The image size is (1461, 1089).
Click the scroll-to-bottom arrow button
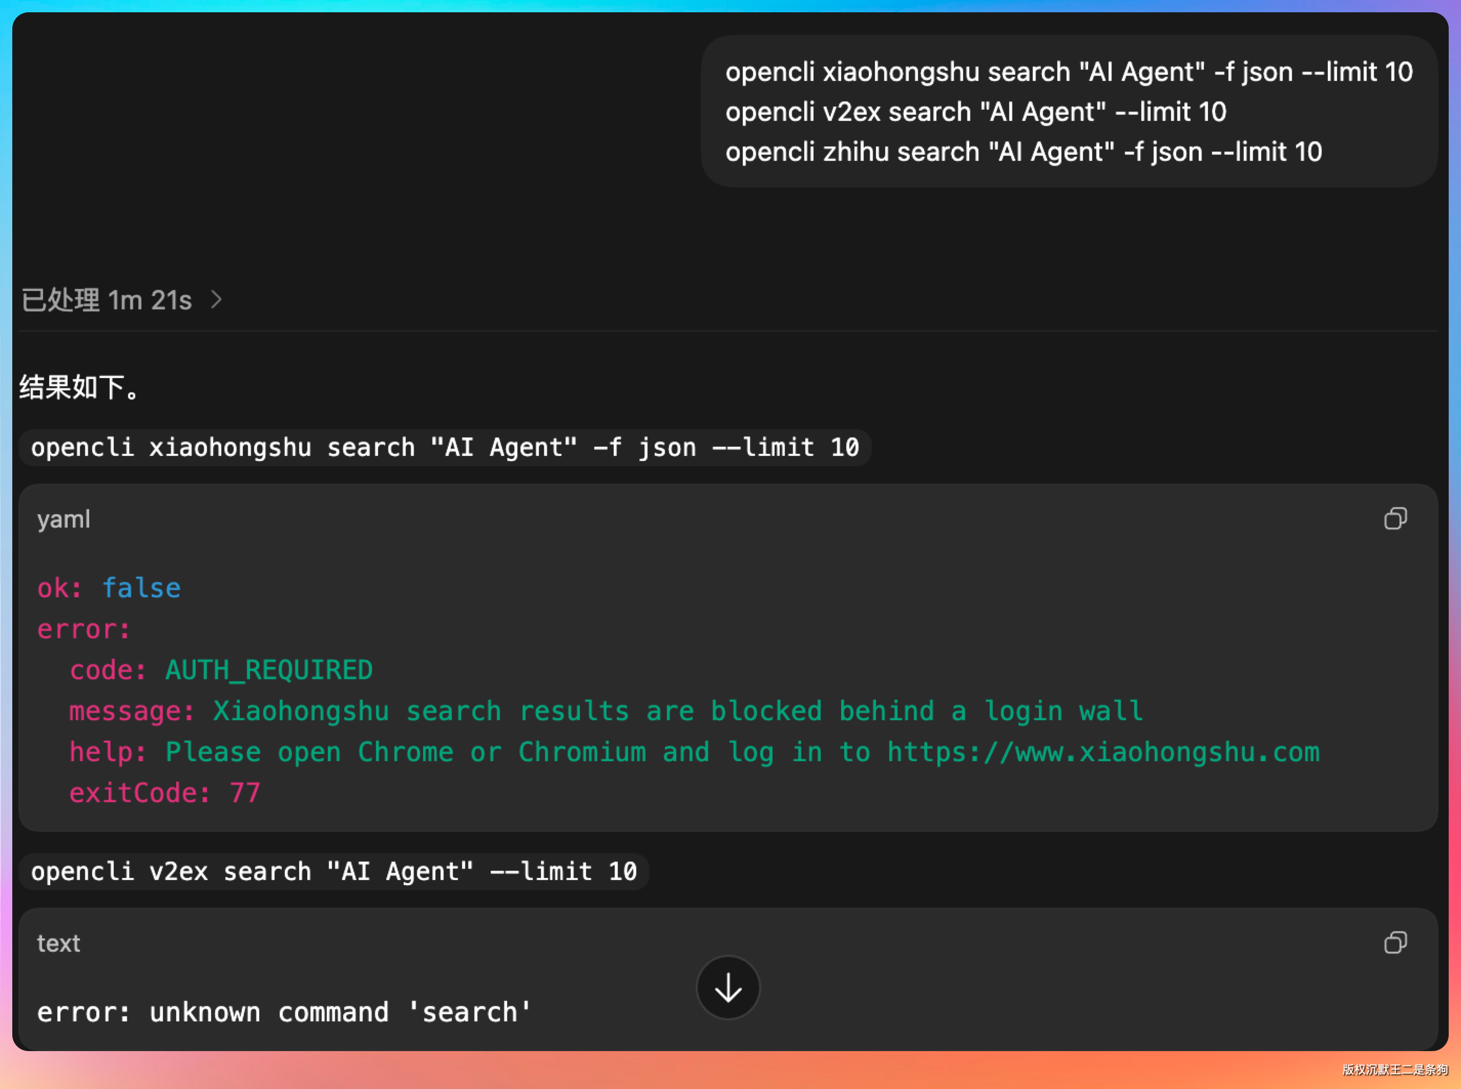pyautogui.click(x=728, y=988)
